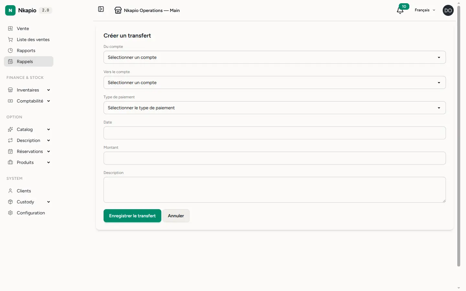Click the Montant input field
The width and height of the screenshot is (466, 291).
point(274,158)
